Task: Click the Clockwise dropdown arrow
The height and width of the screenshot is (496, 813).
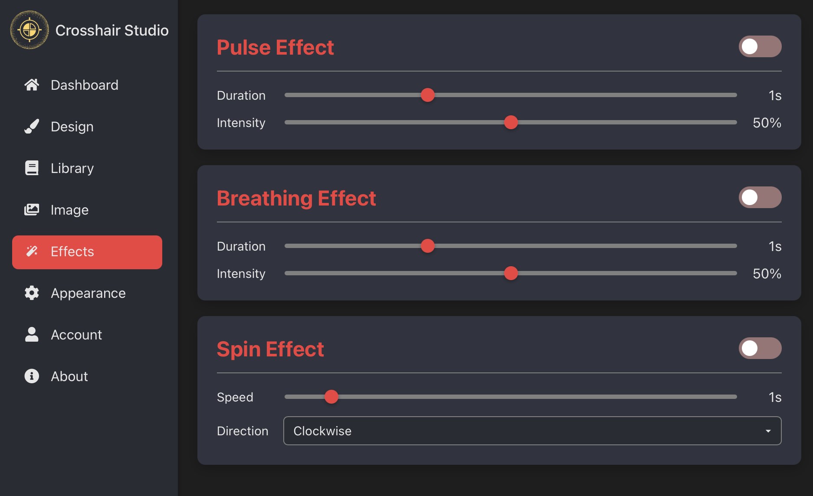Action: point(768,431)
